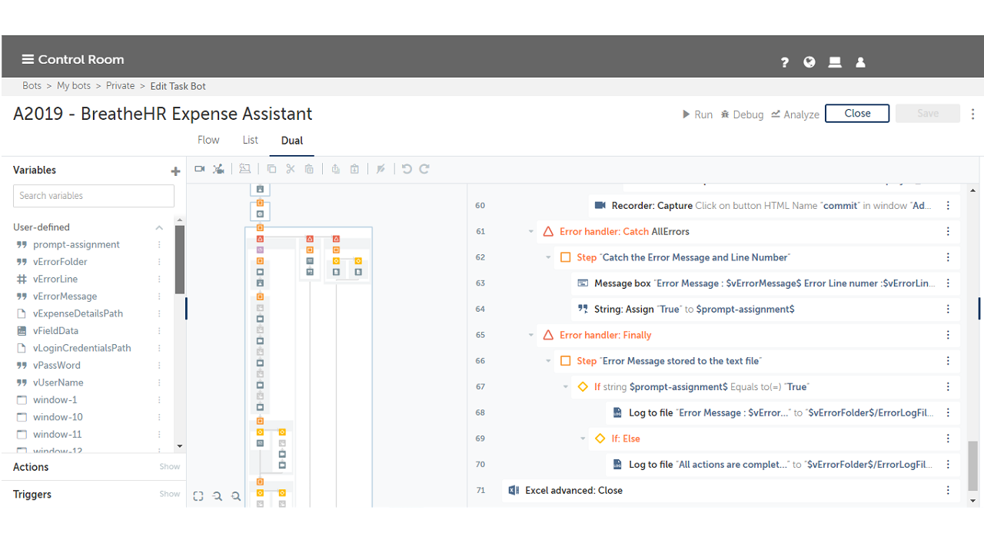
Task: Go to Bots in the breadcrumb
Action: 32,86
